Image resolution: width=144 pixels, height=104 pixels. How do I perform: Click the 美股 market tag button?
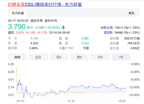(x=131, y=13)
